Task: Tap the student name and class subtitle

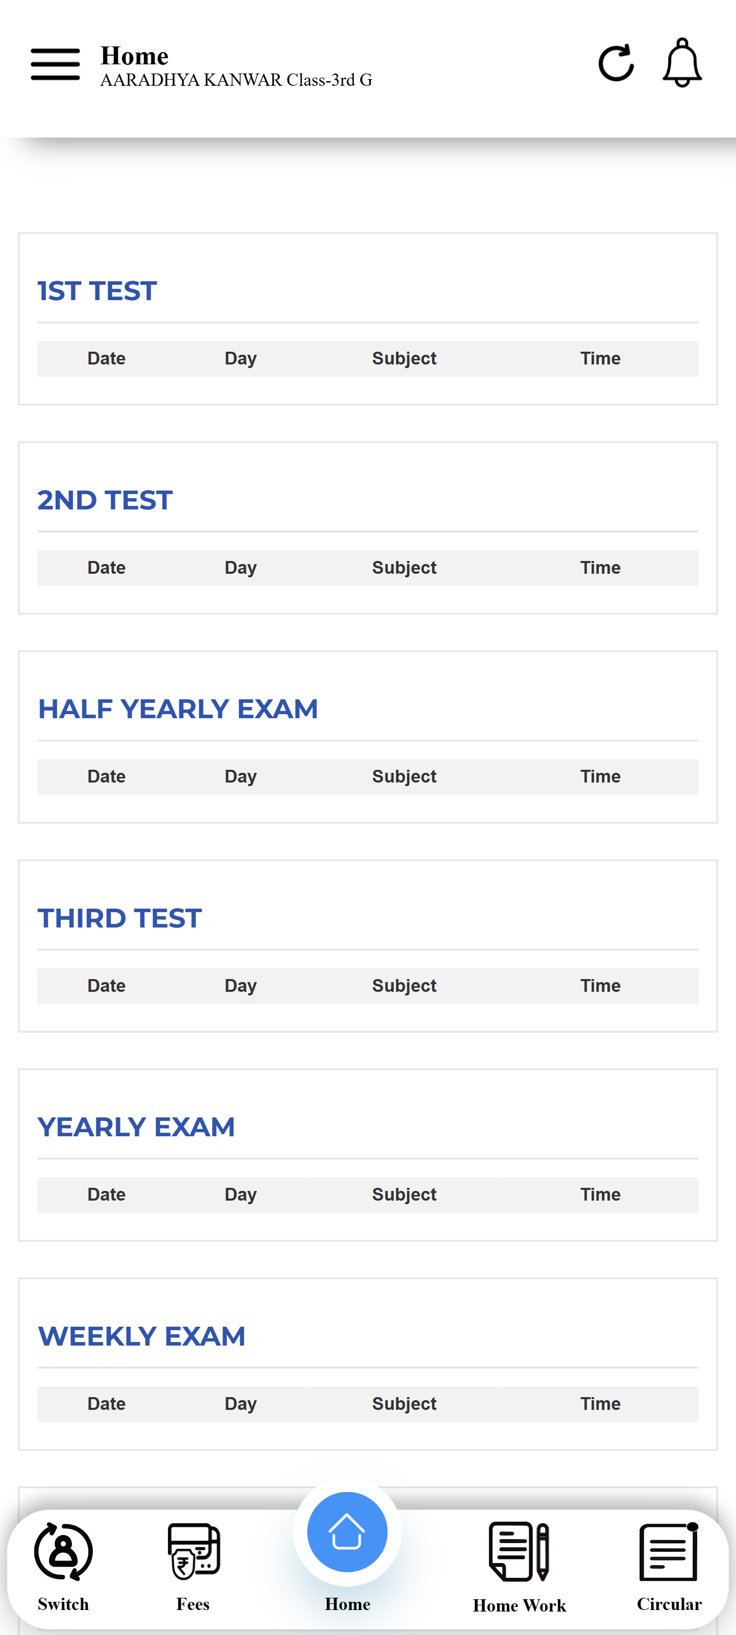Action: pyautogui.click(x=236, y=81)
